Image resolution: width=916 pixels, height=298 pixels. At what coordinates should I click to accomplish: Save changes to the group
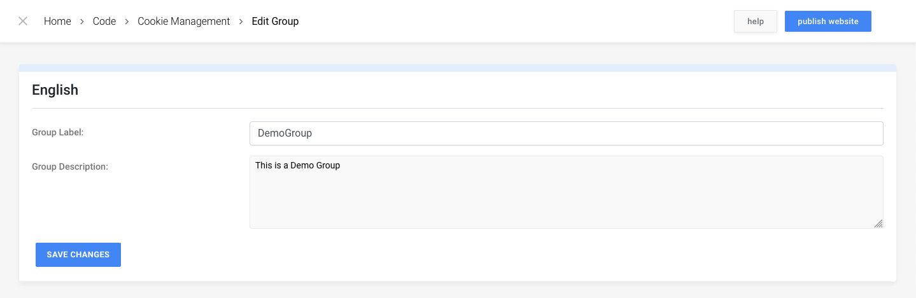(78, 255)
